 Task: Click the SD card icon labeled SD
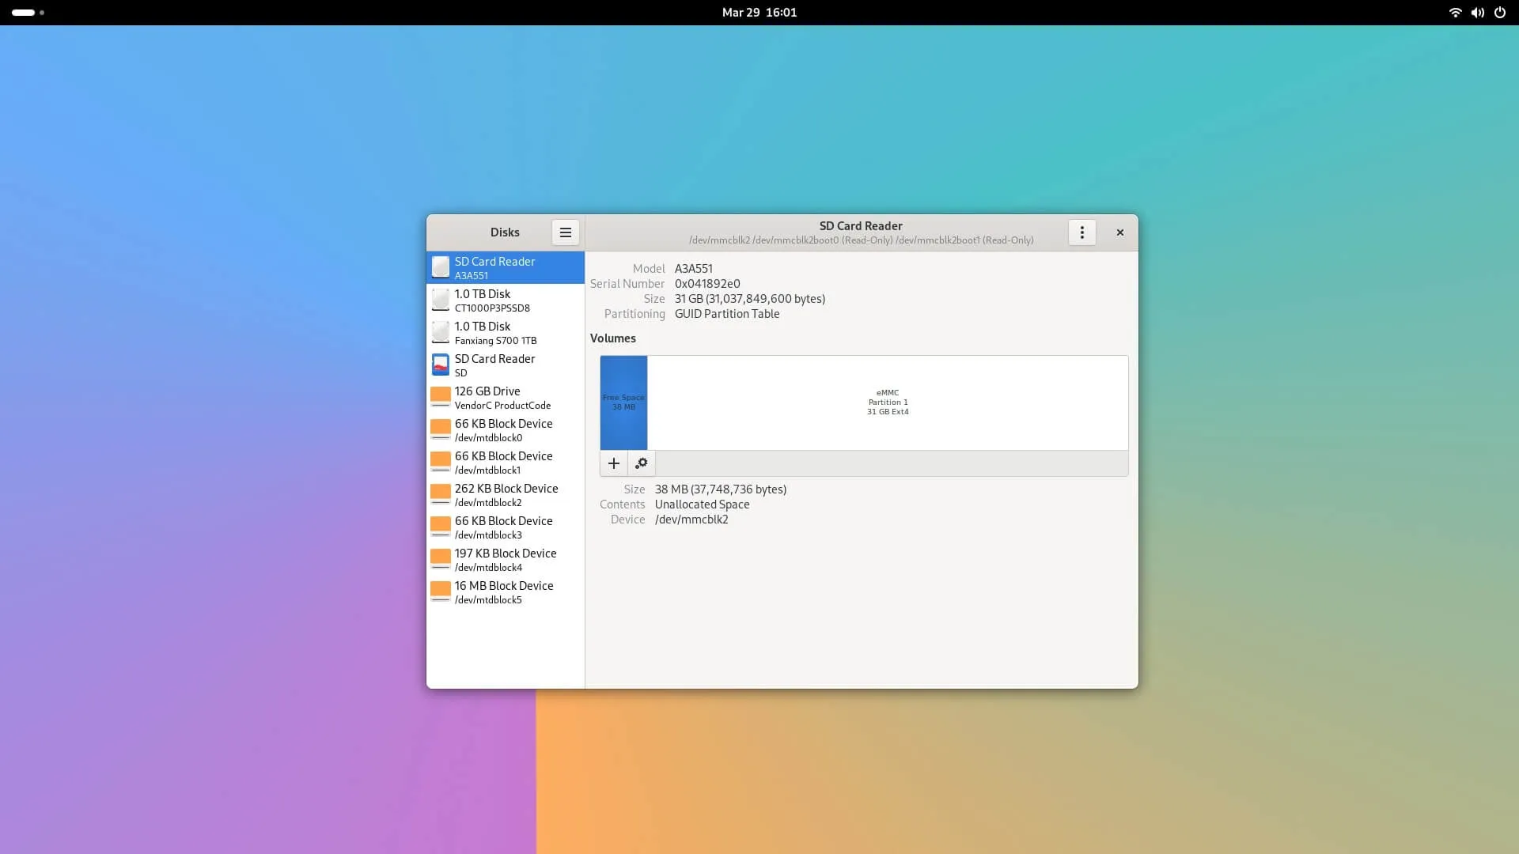click(x=441, y=365)
